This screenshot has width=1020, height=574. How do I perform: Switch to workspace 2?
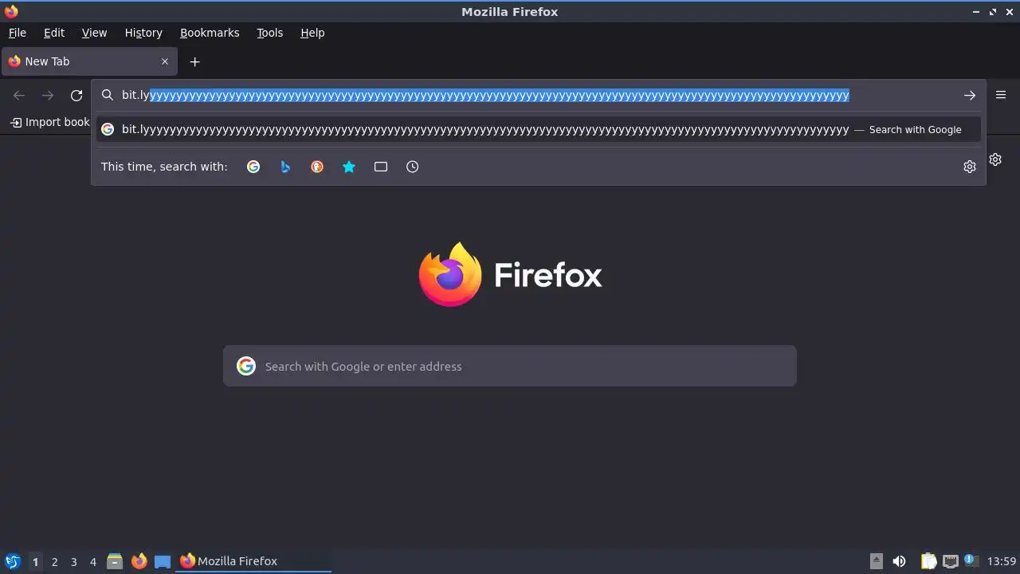click(x=54, y=561)
